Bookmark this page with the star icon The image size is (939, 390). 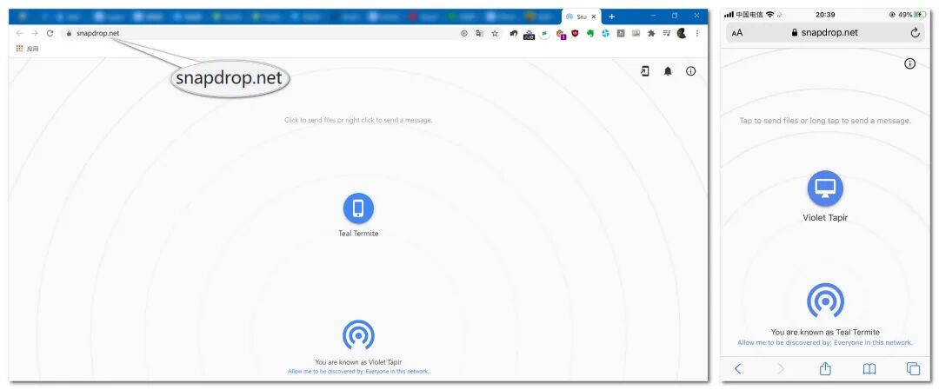pyautogui.click(x=495, y=34)
